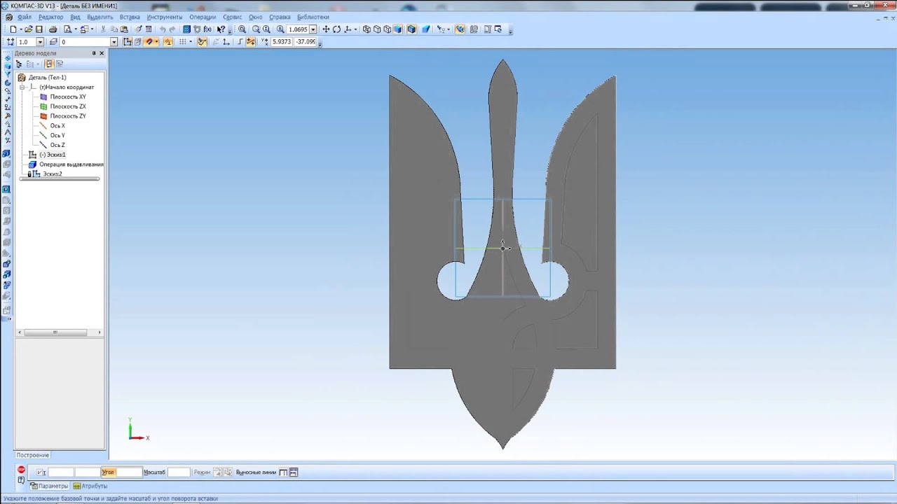Open the Инструменты menu
Screen dimensions: 897x504
coord(165,17)
